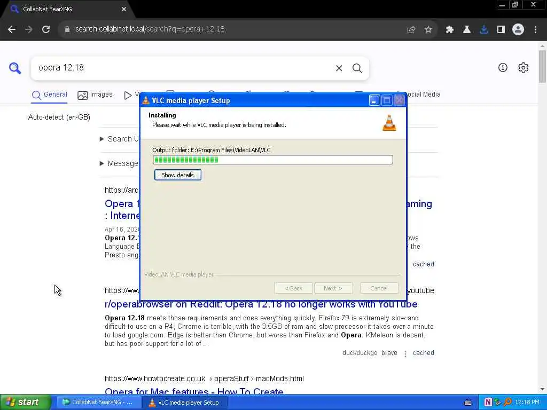The width and height of the screenshot is (547, 410).
Task: Click the brave engine link
Action: tap(389, 353)
